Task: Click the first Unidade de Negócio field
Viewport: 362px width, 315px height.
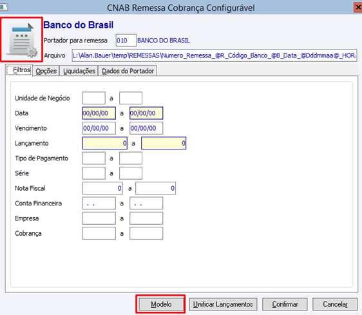Action: pos(94,98)
